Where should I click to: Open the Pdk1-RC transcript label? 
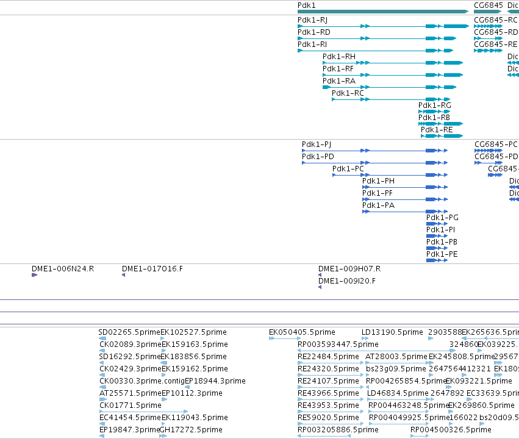348,93
